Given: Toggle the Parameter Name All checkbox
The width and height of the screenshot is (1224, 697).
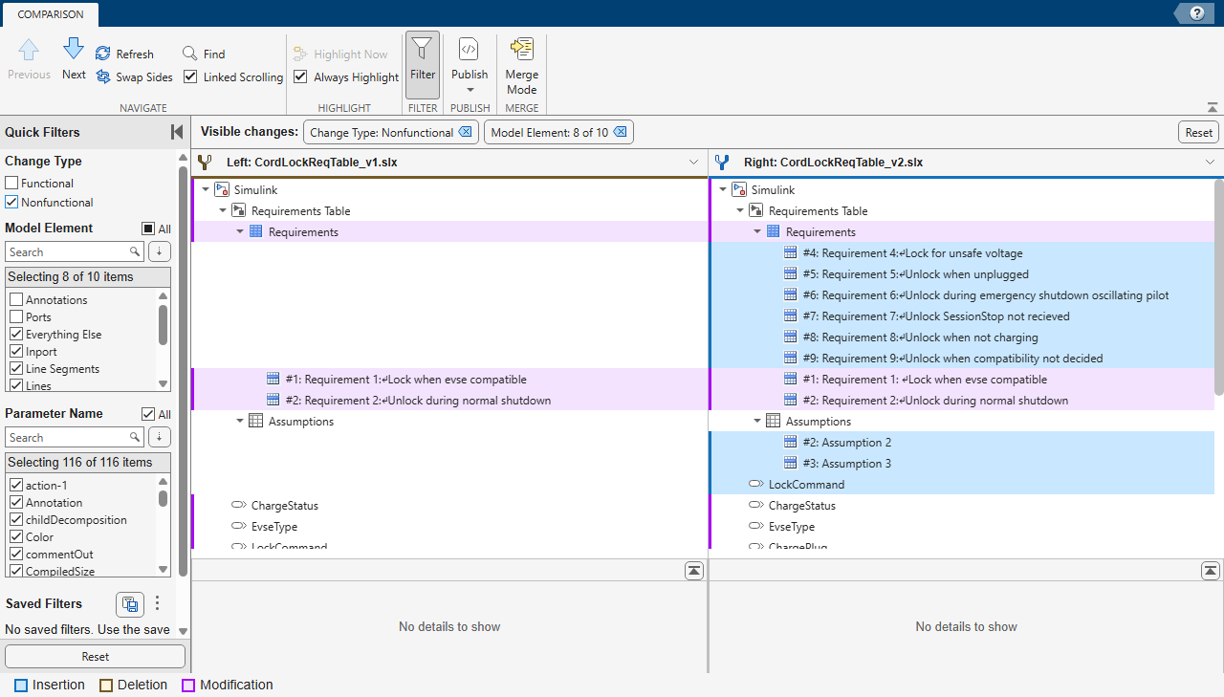Looking at the screenshot, I should point(148,414).
